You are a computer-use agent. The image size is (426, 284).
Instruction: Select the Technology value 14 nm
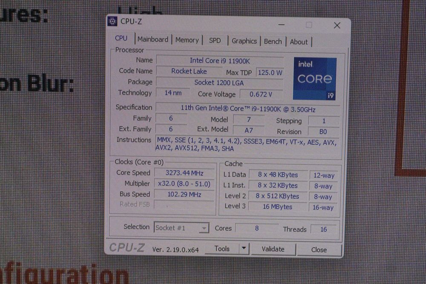173,93
